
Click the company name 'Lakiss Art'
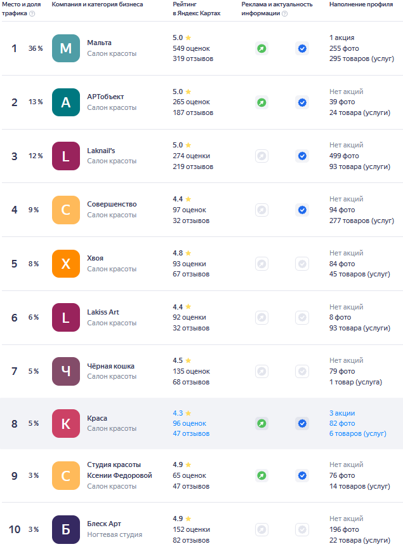[103, 312]
